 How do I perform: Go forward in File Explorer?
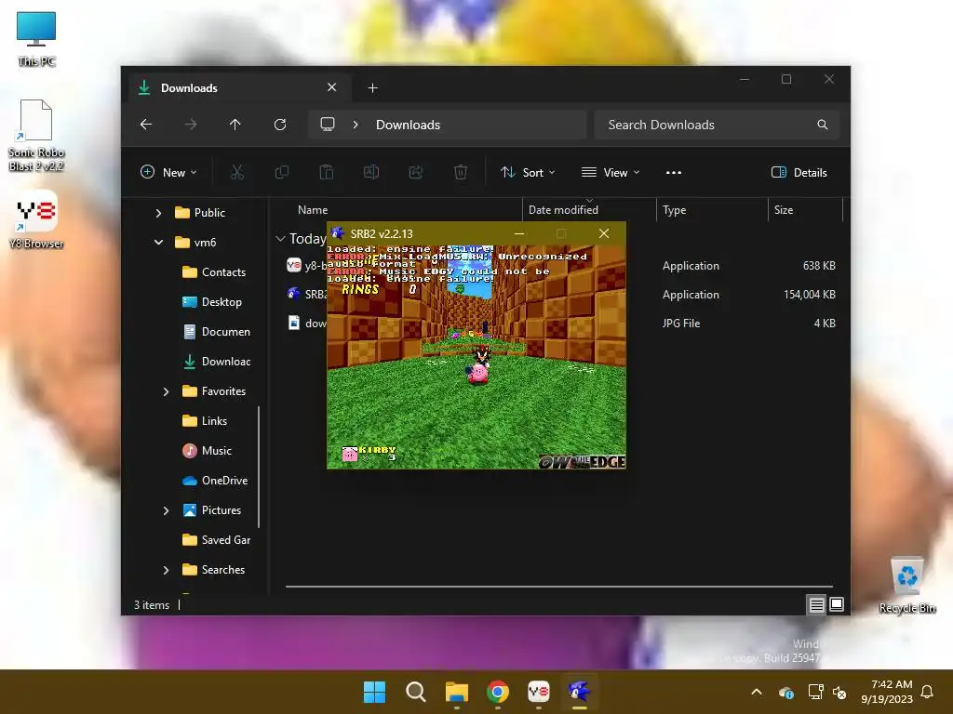pos(191,125)
